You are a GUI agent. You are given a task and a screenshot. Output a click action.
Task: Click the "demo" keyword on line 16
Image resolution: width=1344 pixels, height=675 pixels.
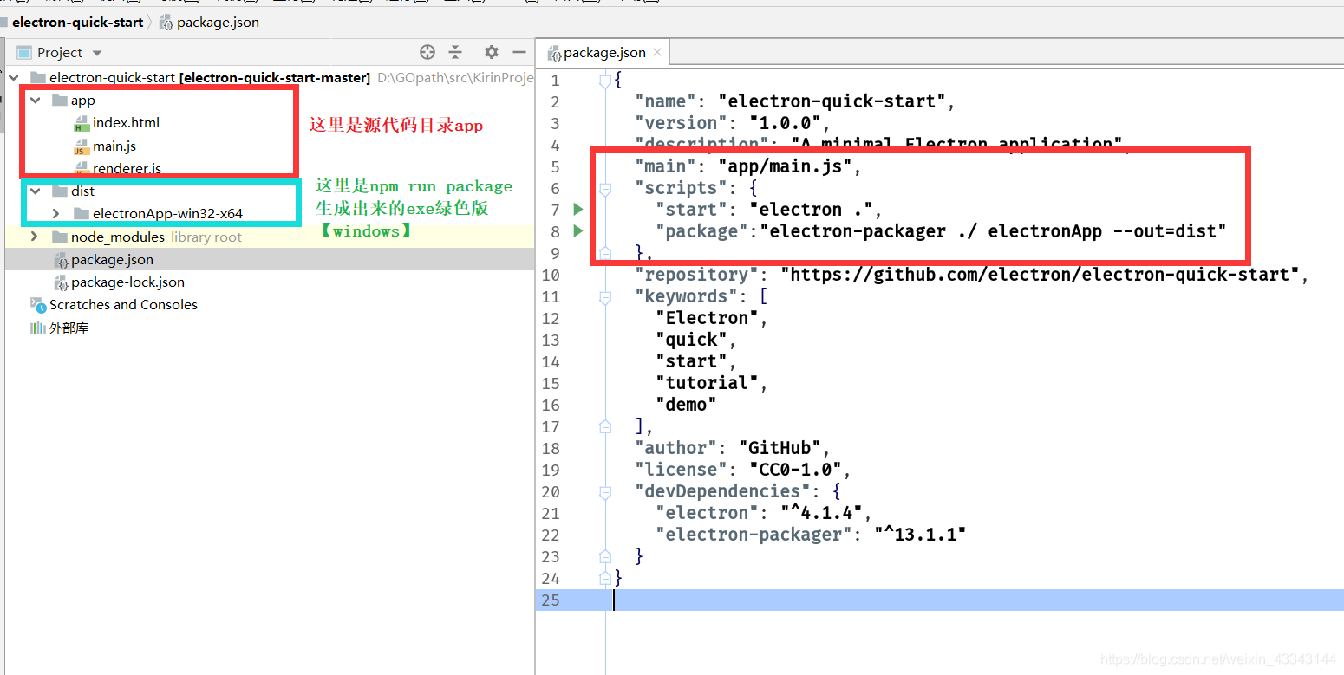click(x=686, y=405)
